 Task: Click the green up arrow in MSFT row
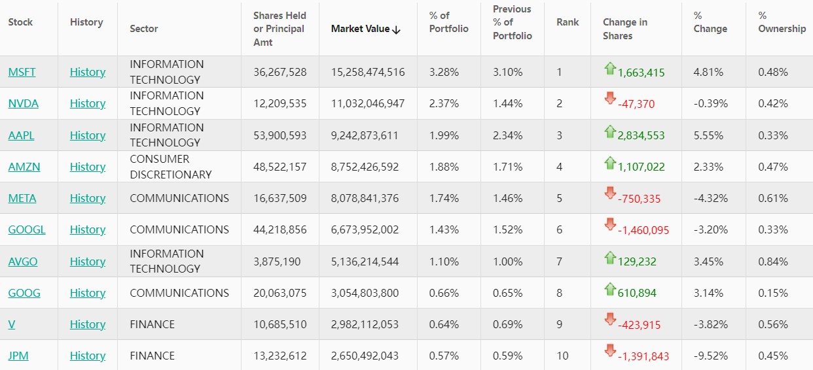click(610, 68)
